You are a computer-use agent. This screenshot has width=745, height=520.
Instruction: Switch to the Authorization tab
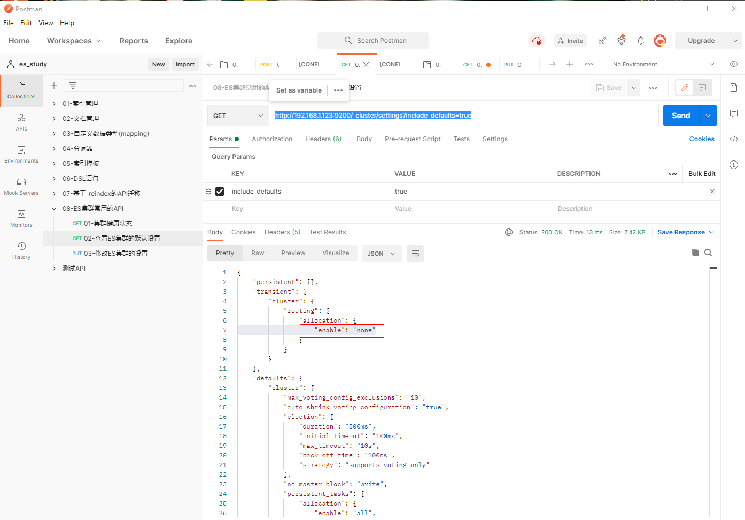coord(272,139)
